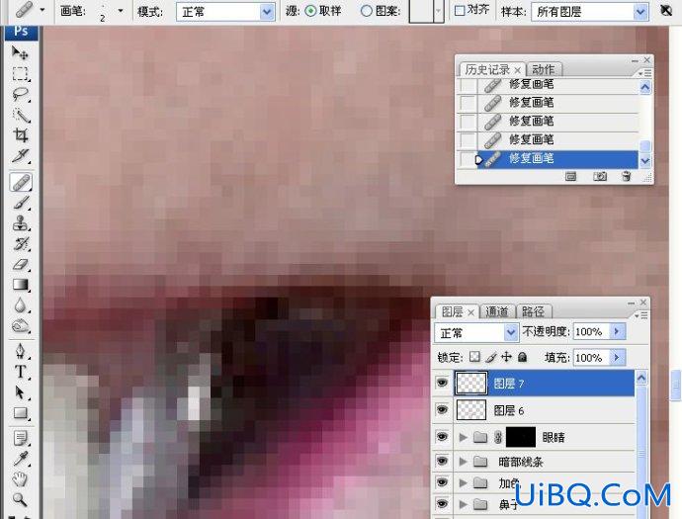Image resolution: width=682 pixels, height=519 pixels.
Task: Select the Eraser tool
Action: click(x=21, y=264)
